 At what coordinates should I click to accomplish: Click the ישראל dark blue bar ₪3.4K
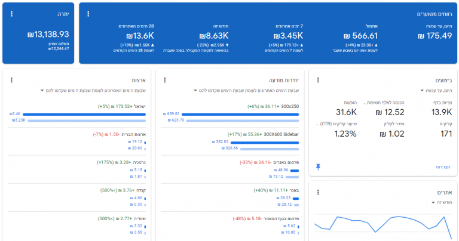(x=84, y=114)
